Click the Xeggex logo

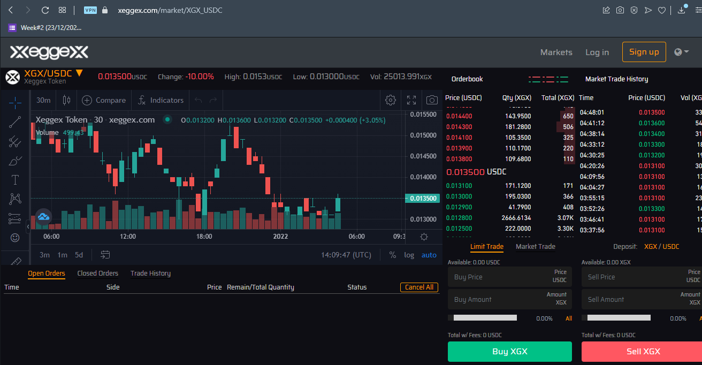tap(49, 52)
